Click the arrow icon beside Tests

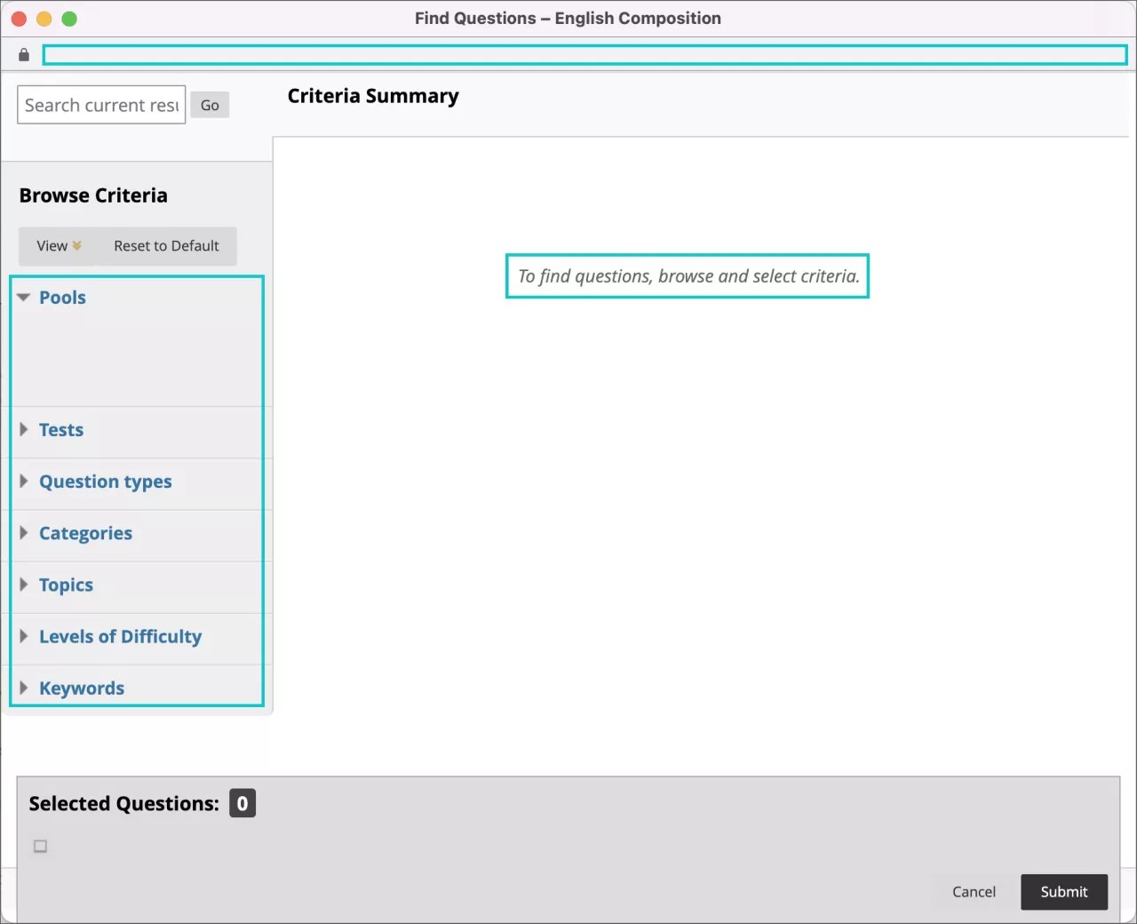tap(24, 429)
